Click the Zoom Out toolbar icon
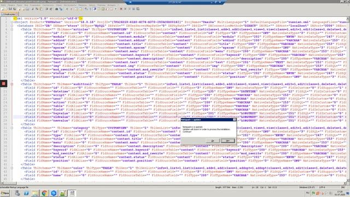The width and height of the screenshot is (350, 197). (72, 9)
